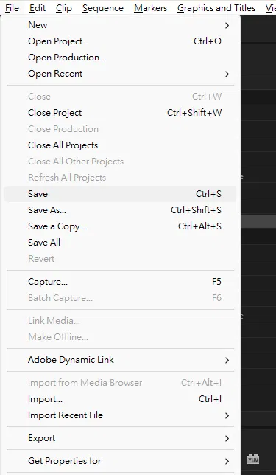276x475 pixels.
Task: Click the YUV icon at bottom right
Action: click(x=253, y=459)
